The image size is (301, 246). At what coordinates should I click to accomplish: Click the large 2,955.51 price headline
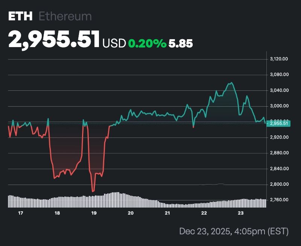pos(54,39)
